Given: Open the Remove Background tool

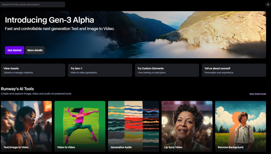Looking at the screenshot, I should 240,126.
